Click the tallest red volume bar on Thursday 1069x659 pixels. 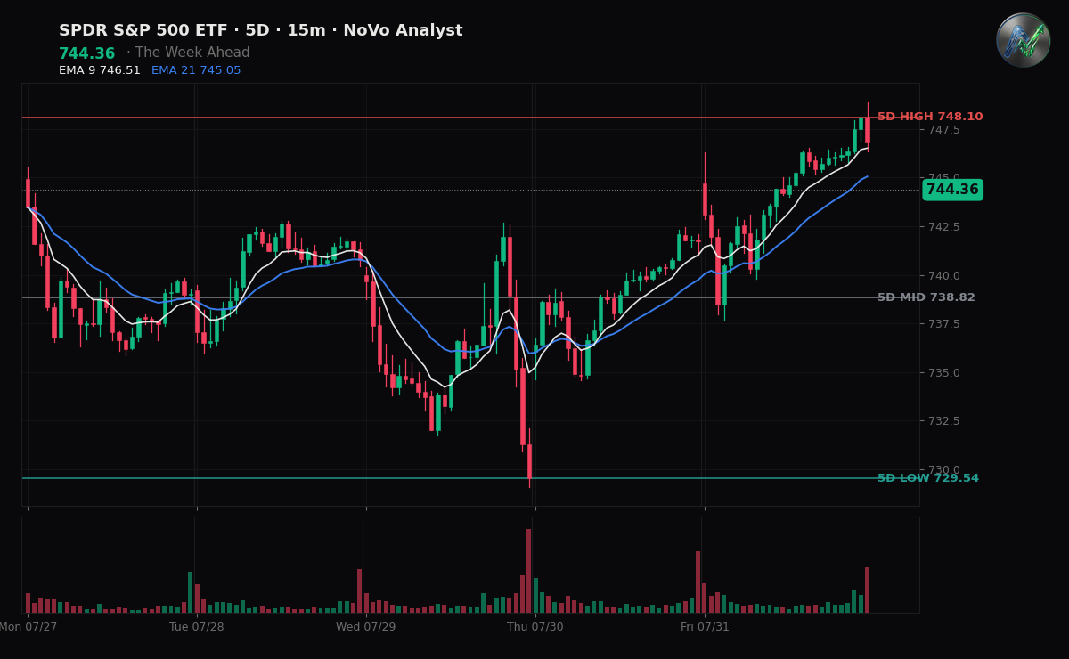(528, 571)
